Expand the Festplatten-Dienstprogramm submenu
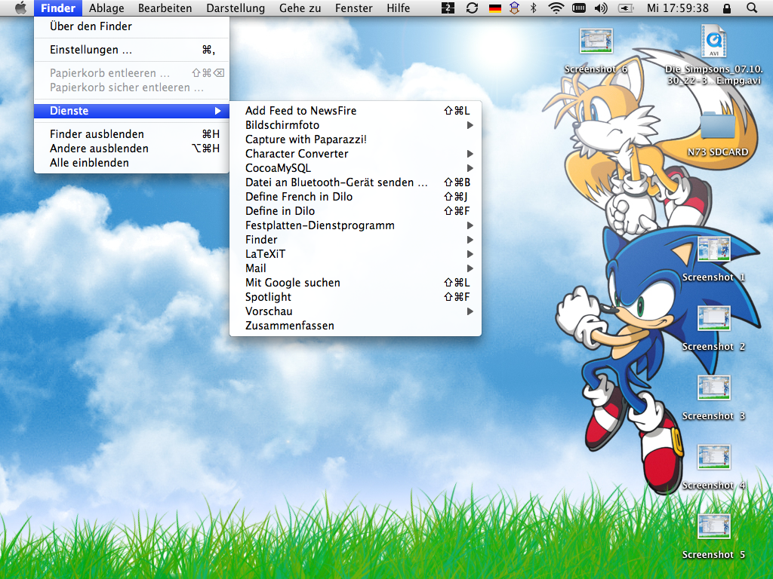Screen dimensions: 773x579 pos(356,225)
